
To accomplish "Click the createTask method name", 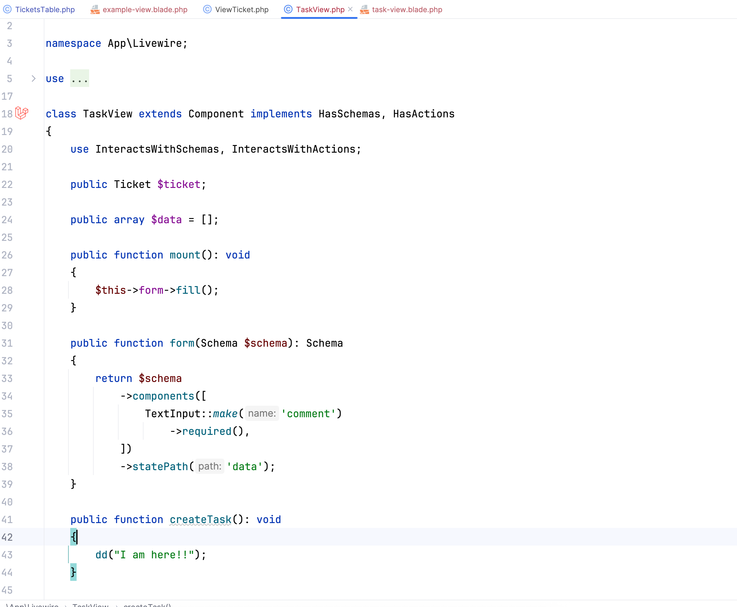I will (x=200, y=520).
